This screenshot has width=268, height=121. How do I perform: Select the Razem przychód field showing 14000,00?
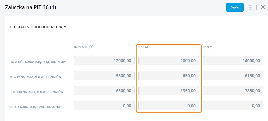(233, 61)
